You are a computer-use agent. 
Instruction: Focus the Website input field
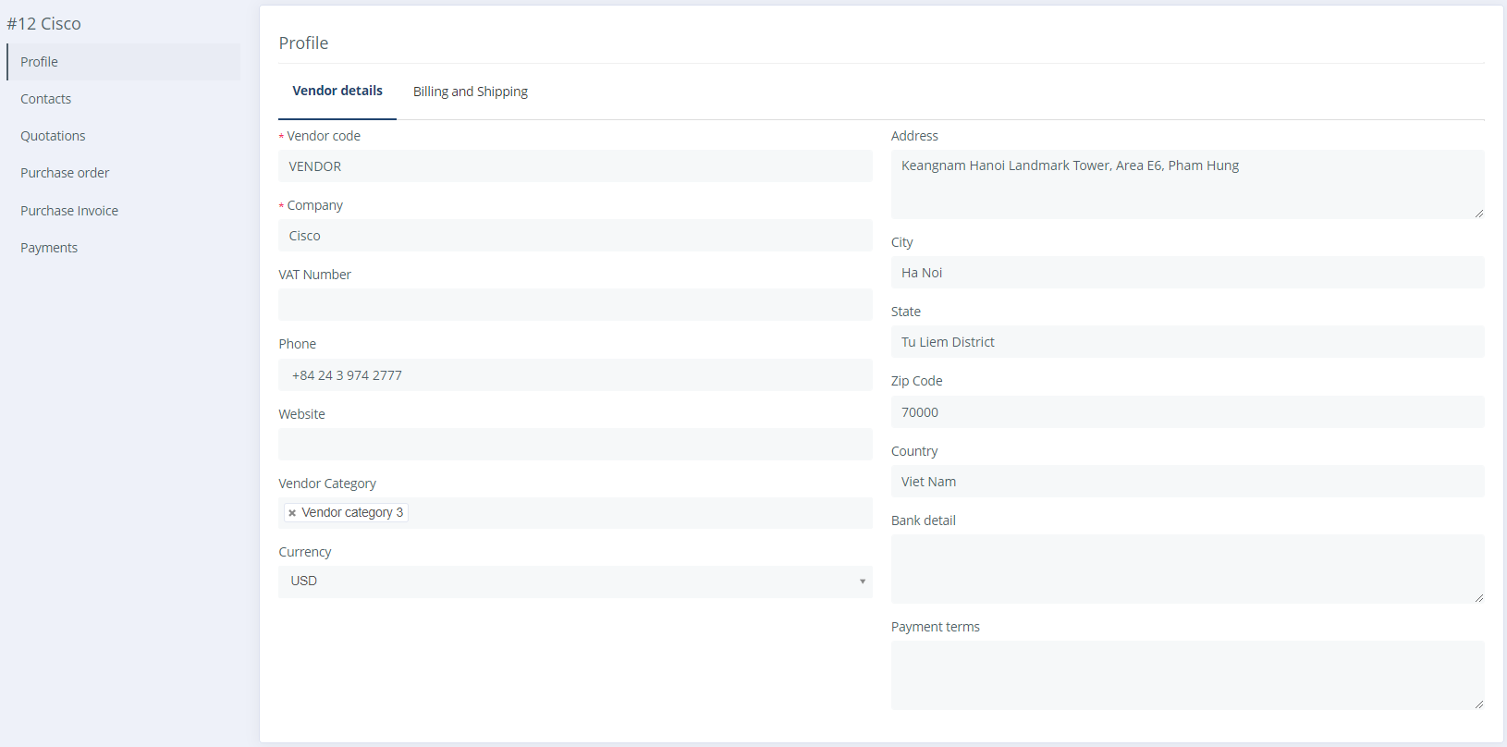tap(575, 445)
